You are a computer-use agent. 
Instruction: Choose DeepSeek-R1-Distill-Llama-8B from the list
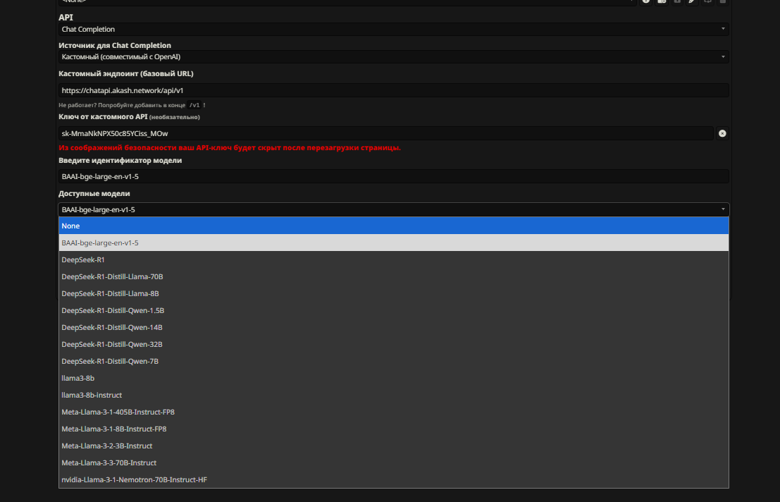pyautogui.click(x=393, y=293)
